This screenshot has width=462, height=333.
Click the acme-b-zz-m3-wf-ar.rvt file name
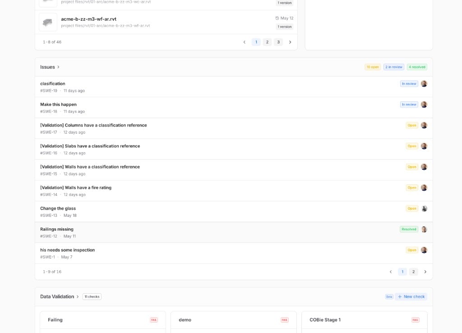tap(88, 19)
